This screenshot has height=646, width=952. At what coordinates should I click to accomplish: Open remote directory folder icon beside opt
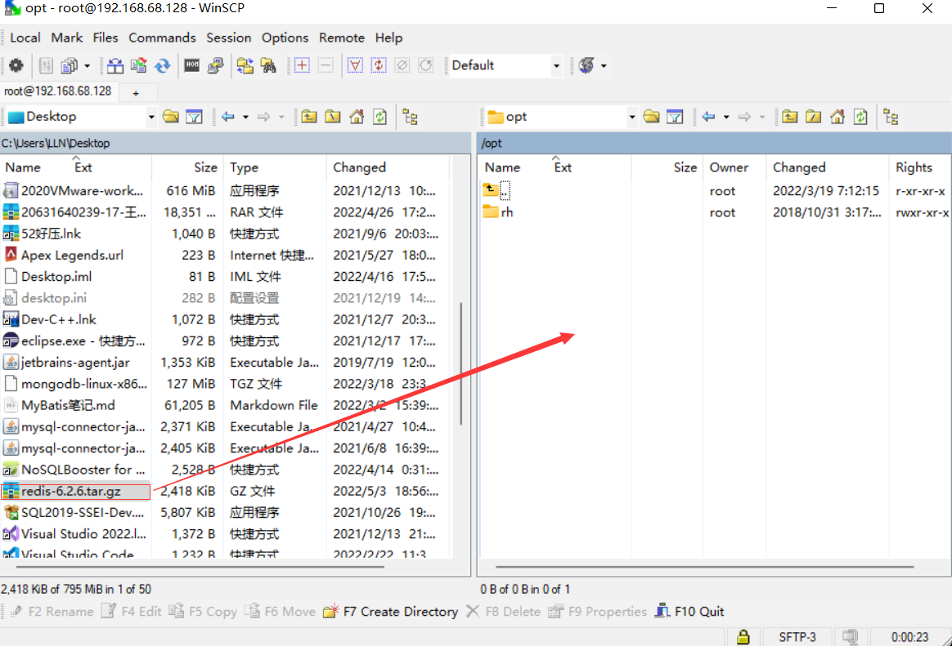pyautogui.click(x=652, y=116)
